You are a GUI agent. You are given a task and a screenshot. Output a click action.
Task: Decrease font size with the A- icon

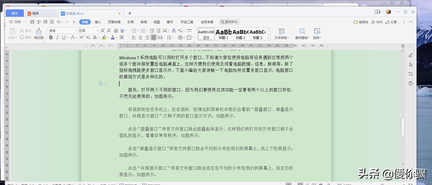109,31
